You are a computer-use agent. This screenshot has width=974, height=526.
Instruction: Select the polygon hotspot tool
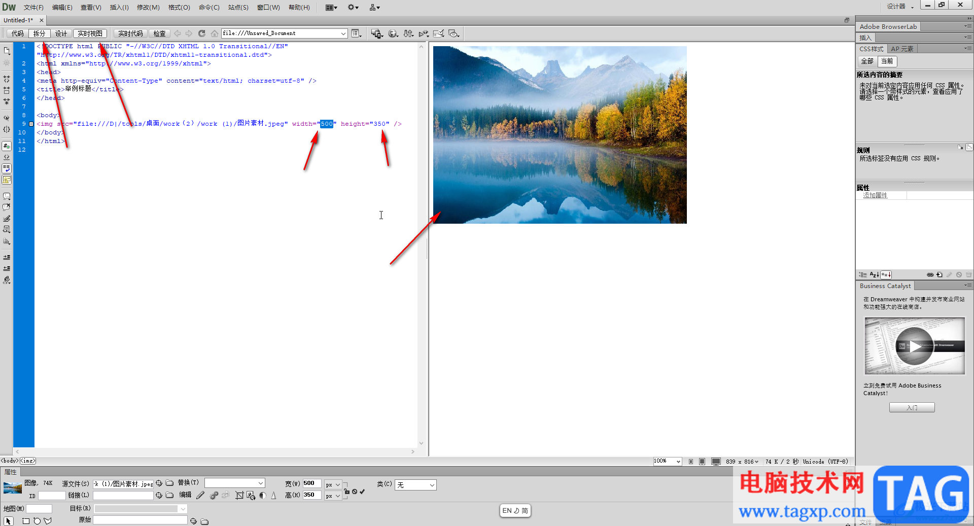point(48,521)
